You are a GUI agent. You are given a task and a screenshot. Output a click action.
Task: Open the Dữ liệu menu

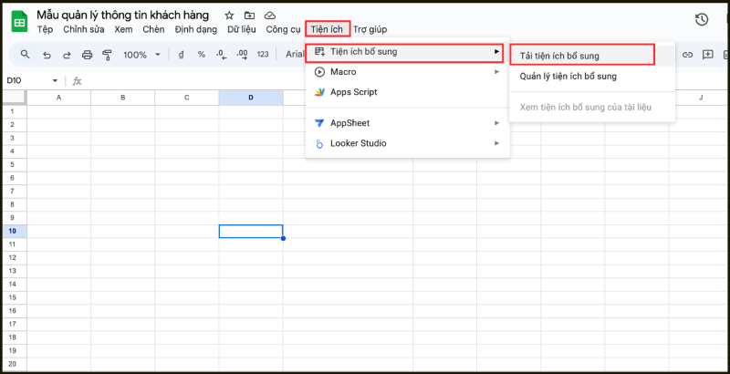244,29
